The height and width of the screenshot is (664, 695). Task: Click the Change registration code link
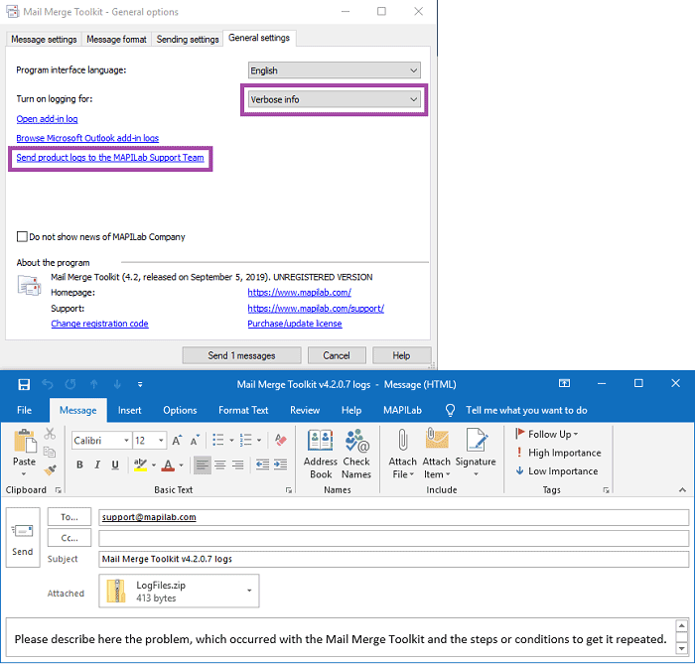(99, 324)
